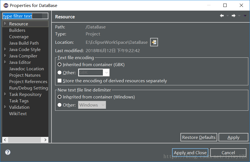250x162 pixels.
Task: Click the forward navigation arrow icon
Action: (234, 16)
